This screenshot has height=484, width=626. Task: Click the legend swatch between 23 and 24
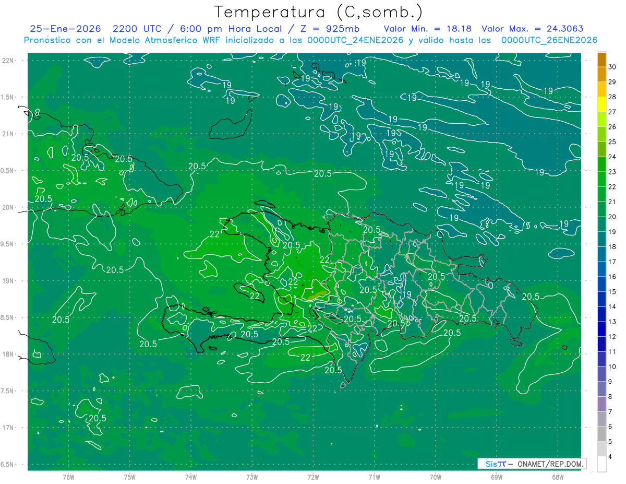click(601, 164)
